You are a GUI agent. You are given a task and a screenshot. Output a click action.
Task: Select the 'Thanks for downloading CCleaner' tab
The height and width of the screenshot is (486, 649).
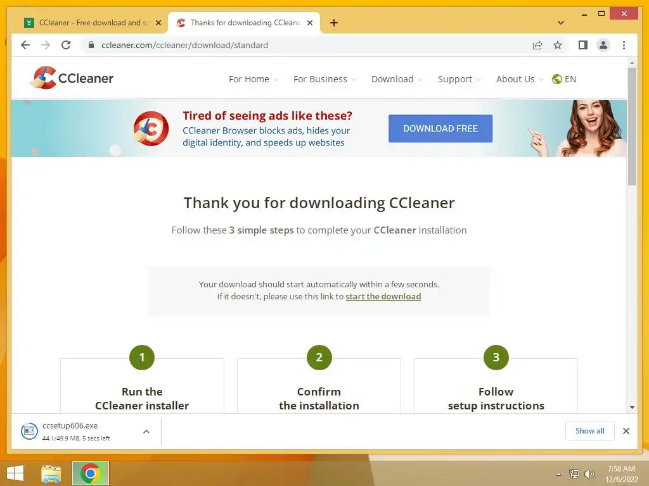pos(244,23)
